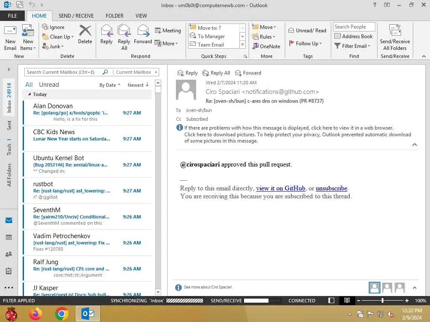Collapse the ribbon
430x322 pixels.
[x=424, y=56]
